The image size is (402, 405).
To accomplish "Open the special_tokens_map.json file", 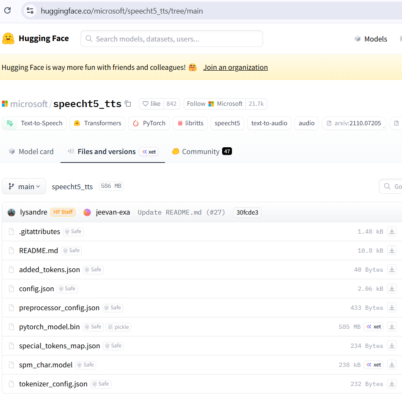I will point(59,346).
